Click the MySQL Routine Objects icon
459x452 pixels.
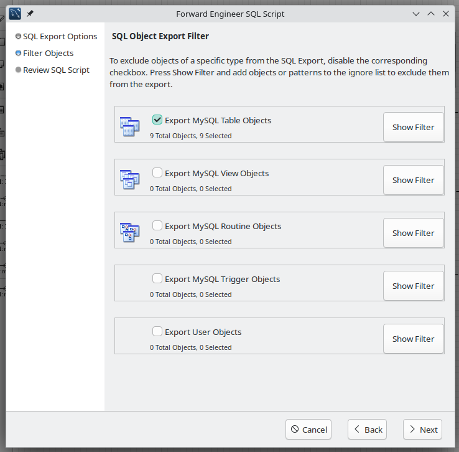(x=129, y=232)
